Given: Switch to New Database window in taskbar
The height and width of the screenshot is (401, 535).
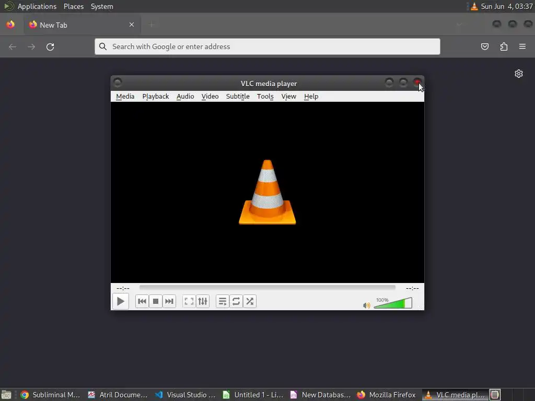Looking at the screenshot, I should 320,395.
